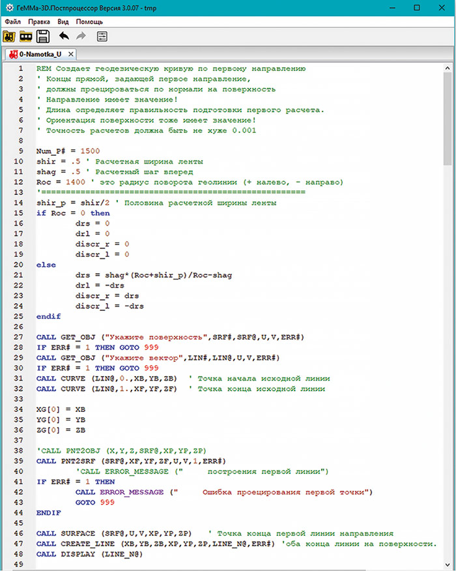Click scrollbar up arrow
This screenshot has height=571, width=456.
click(448, 68)
